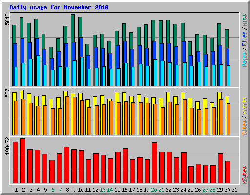Select the red 'KBytes' legend label
This screenshot has height=195, width=250.
point(245,175)
